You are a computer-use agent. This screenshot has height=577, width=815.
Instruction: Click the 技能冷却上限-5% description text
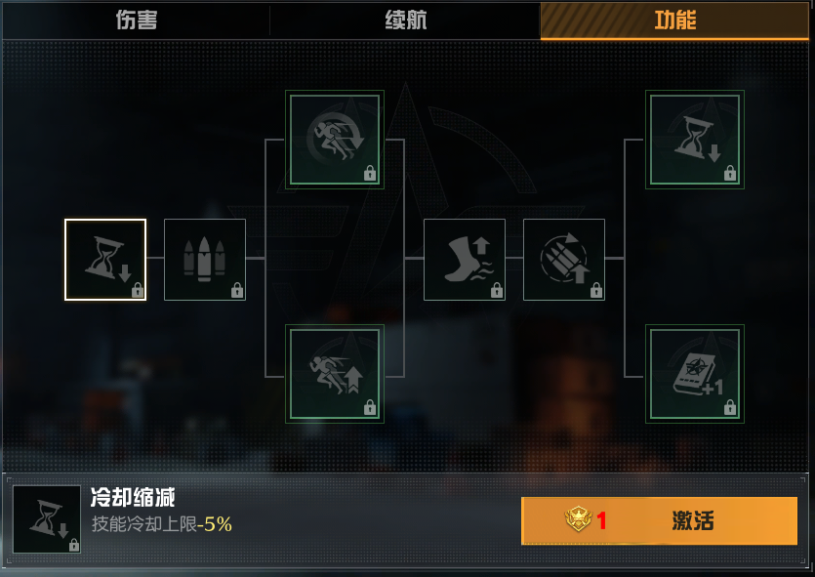pos(162,524)
